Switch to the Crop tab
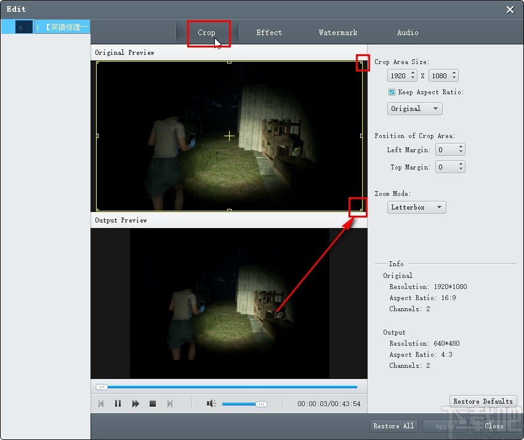Image resolution: width=524 pixels, height=440 pixels. [x=206, y=33]
